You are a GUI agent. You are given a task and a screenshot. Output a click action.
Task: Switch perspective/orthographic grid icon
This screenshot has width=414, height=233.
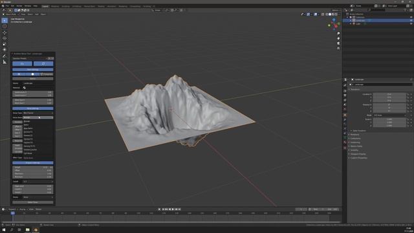pyautogui.click(x=338, y=49)
